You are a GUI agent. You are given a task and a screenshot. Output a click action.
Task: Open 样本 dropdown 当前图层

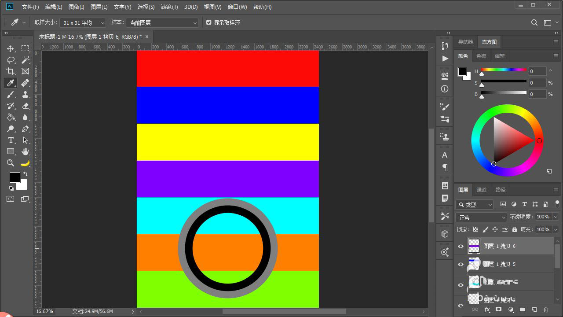pos(162,22)
